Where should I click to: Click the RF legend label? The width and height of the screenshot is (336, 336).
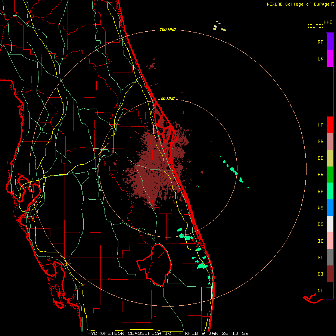[320, 42]
